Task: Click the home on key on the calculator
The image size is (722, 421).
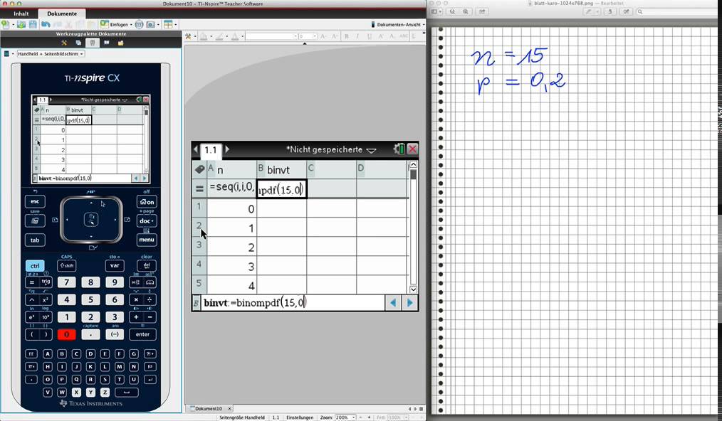Action: pyautogui.click(x=147, y=202)
